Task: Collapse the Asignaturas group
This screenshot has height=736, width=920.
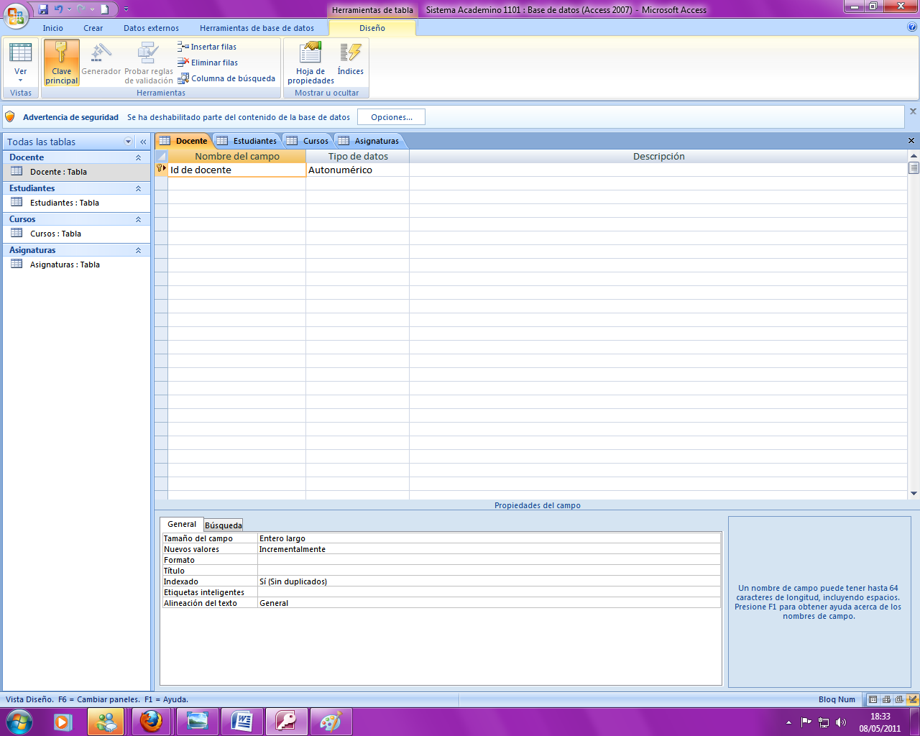Action: coord(138,250)
